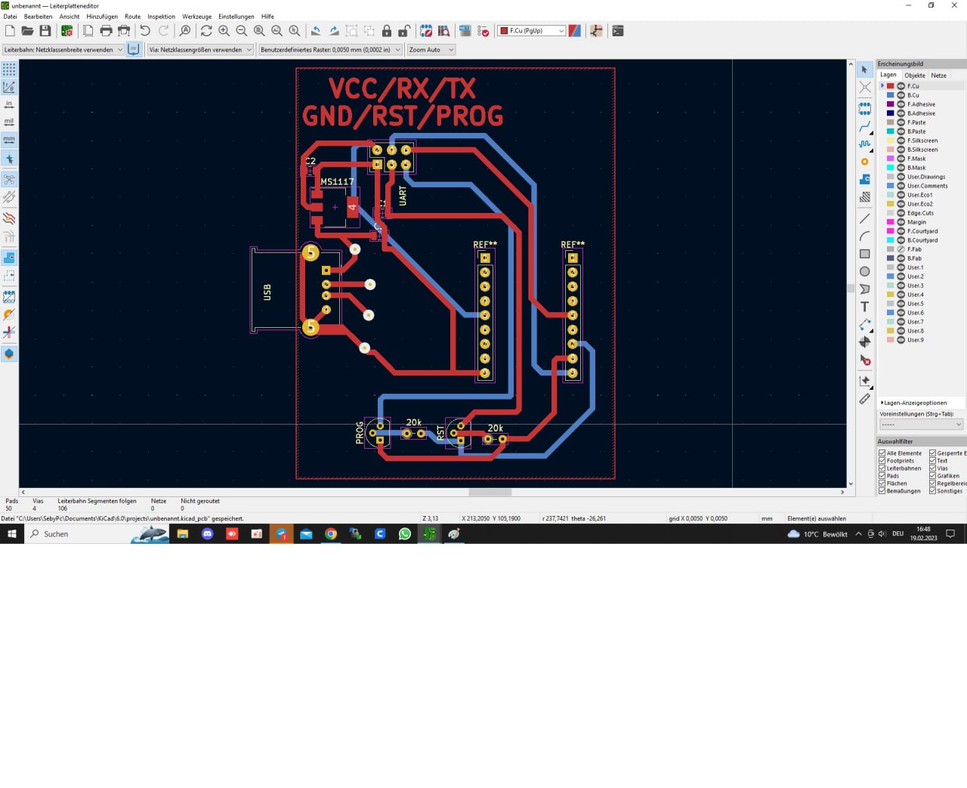Open the Board Setup icon
The image size is (967, 788).
pyautogui.click(x=67, y=31)
